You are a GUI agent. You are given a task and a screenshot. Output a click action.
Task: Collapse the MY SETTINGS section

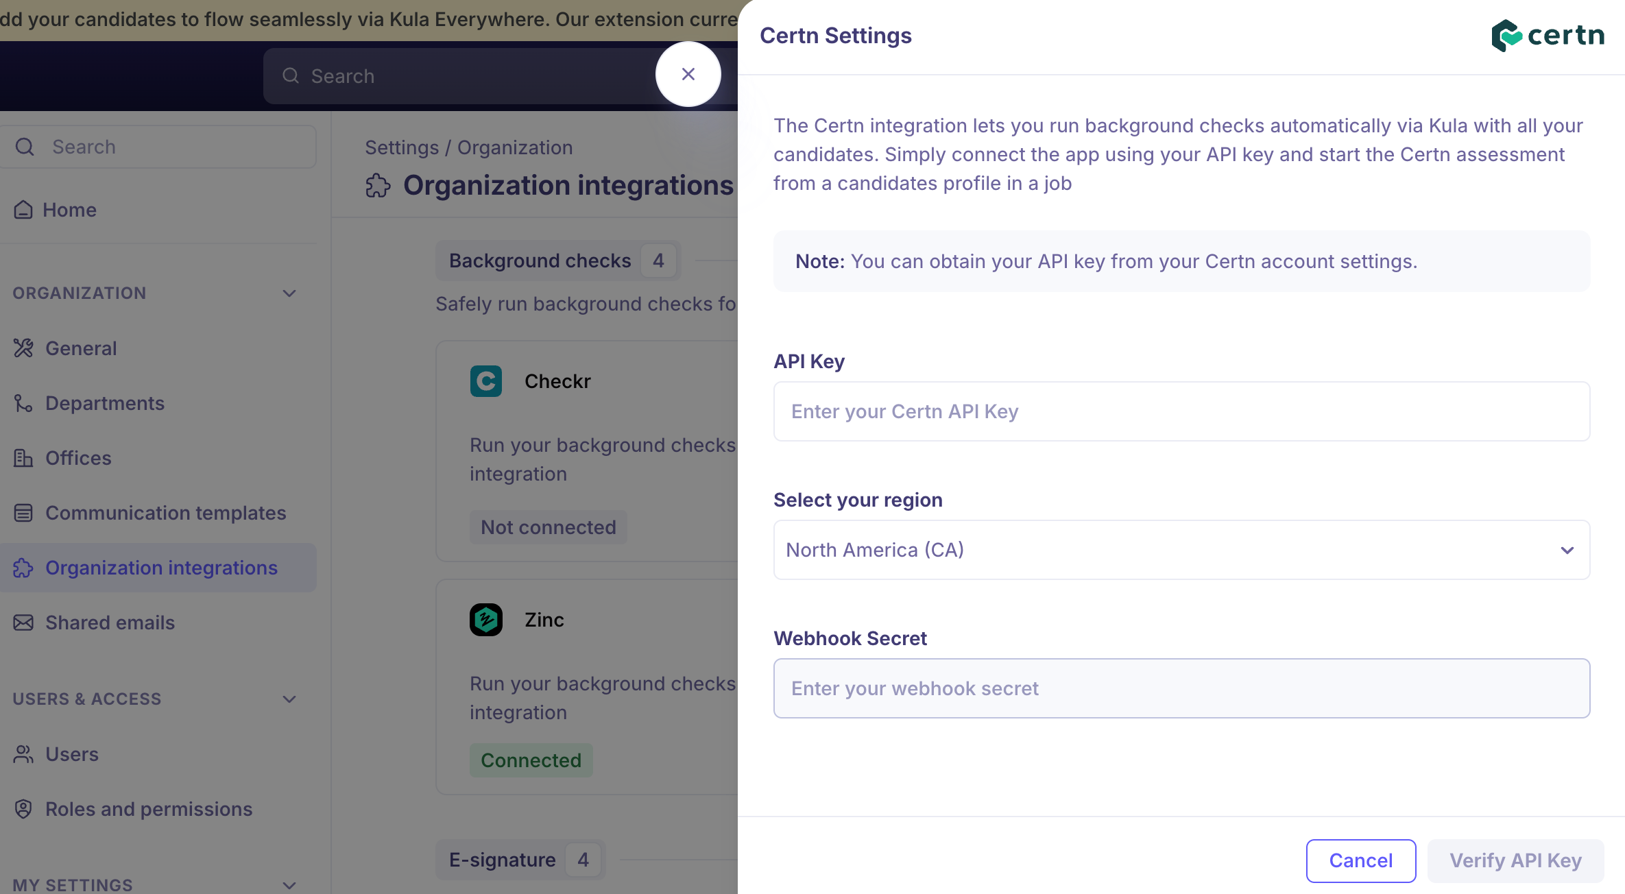pyautogui.click(x=289, y=885)
